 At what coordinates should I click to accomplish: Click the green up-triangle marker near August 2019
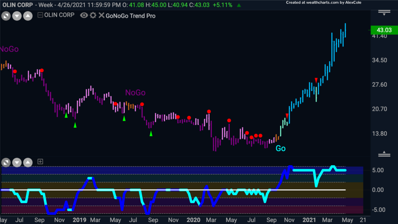pos(151,133)
